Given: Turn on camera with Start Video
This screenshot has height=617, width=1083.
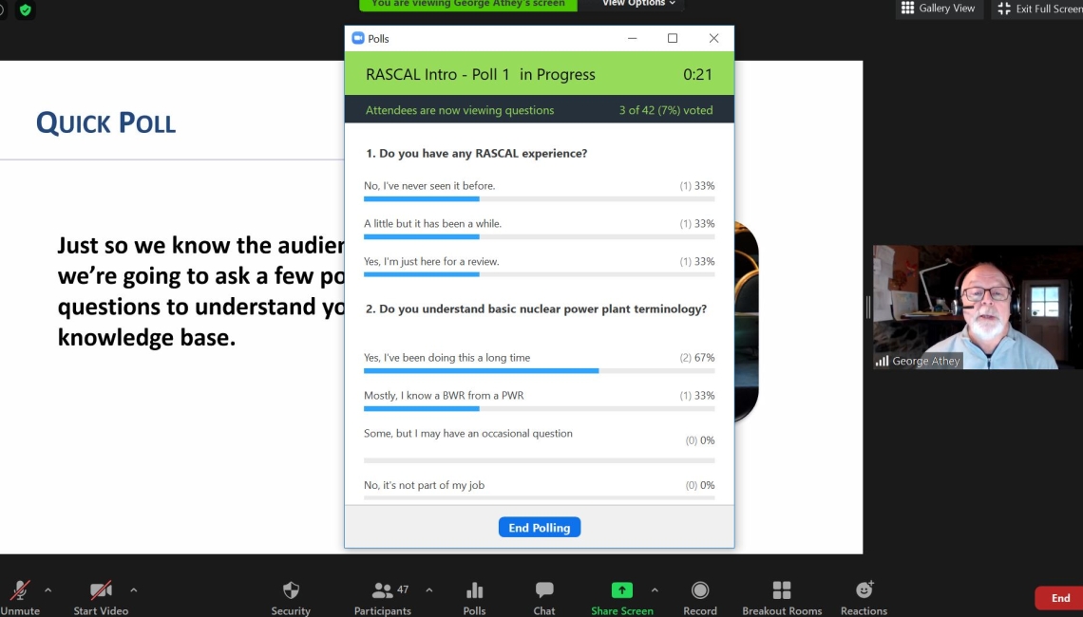Looking at the screenshot, I should tap(101, 591).
